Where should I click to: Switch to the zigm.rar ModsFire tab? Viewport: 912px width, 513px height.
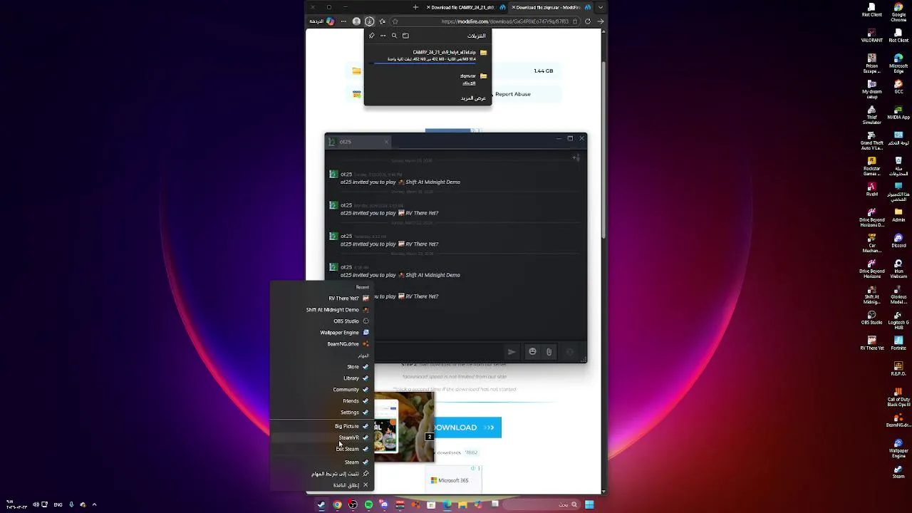pos(551,7)
